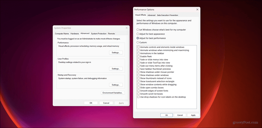Toggle Fade or slide ToolTips into view

tap(138, 63)
